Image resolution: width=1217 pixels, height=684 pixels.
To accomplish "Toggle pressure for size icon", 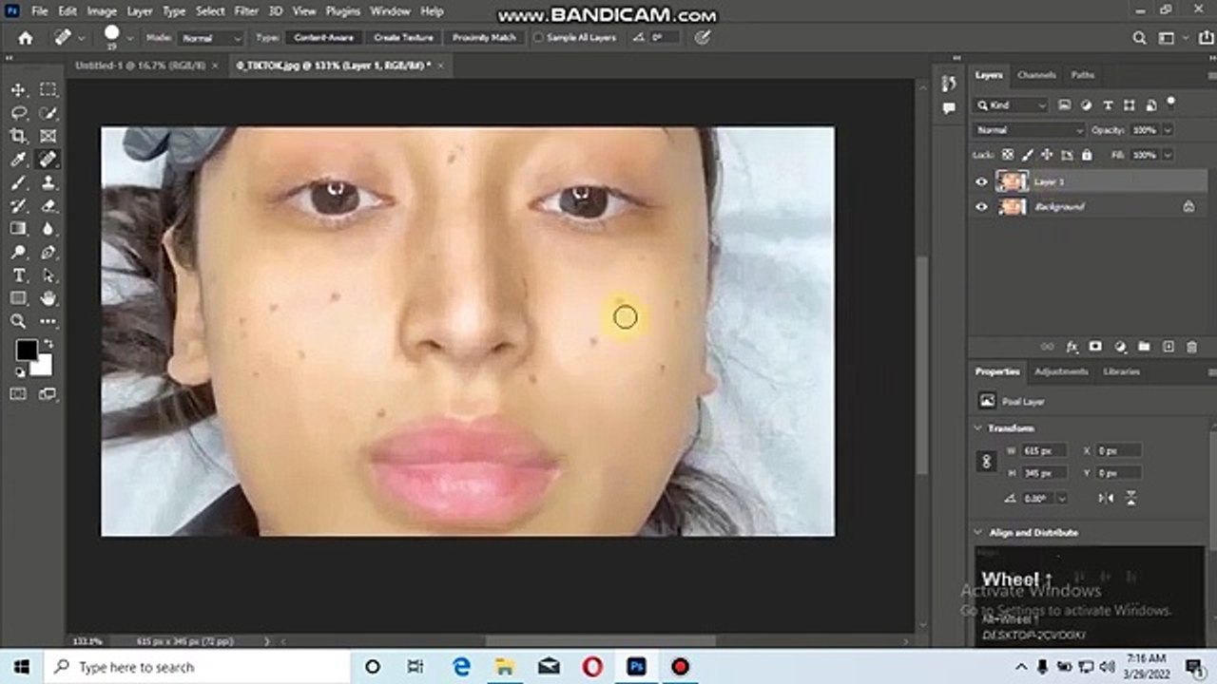I will pyautogui.click(x=703, y=38).
